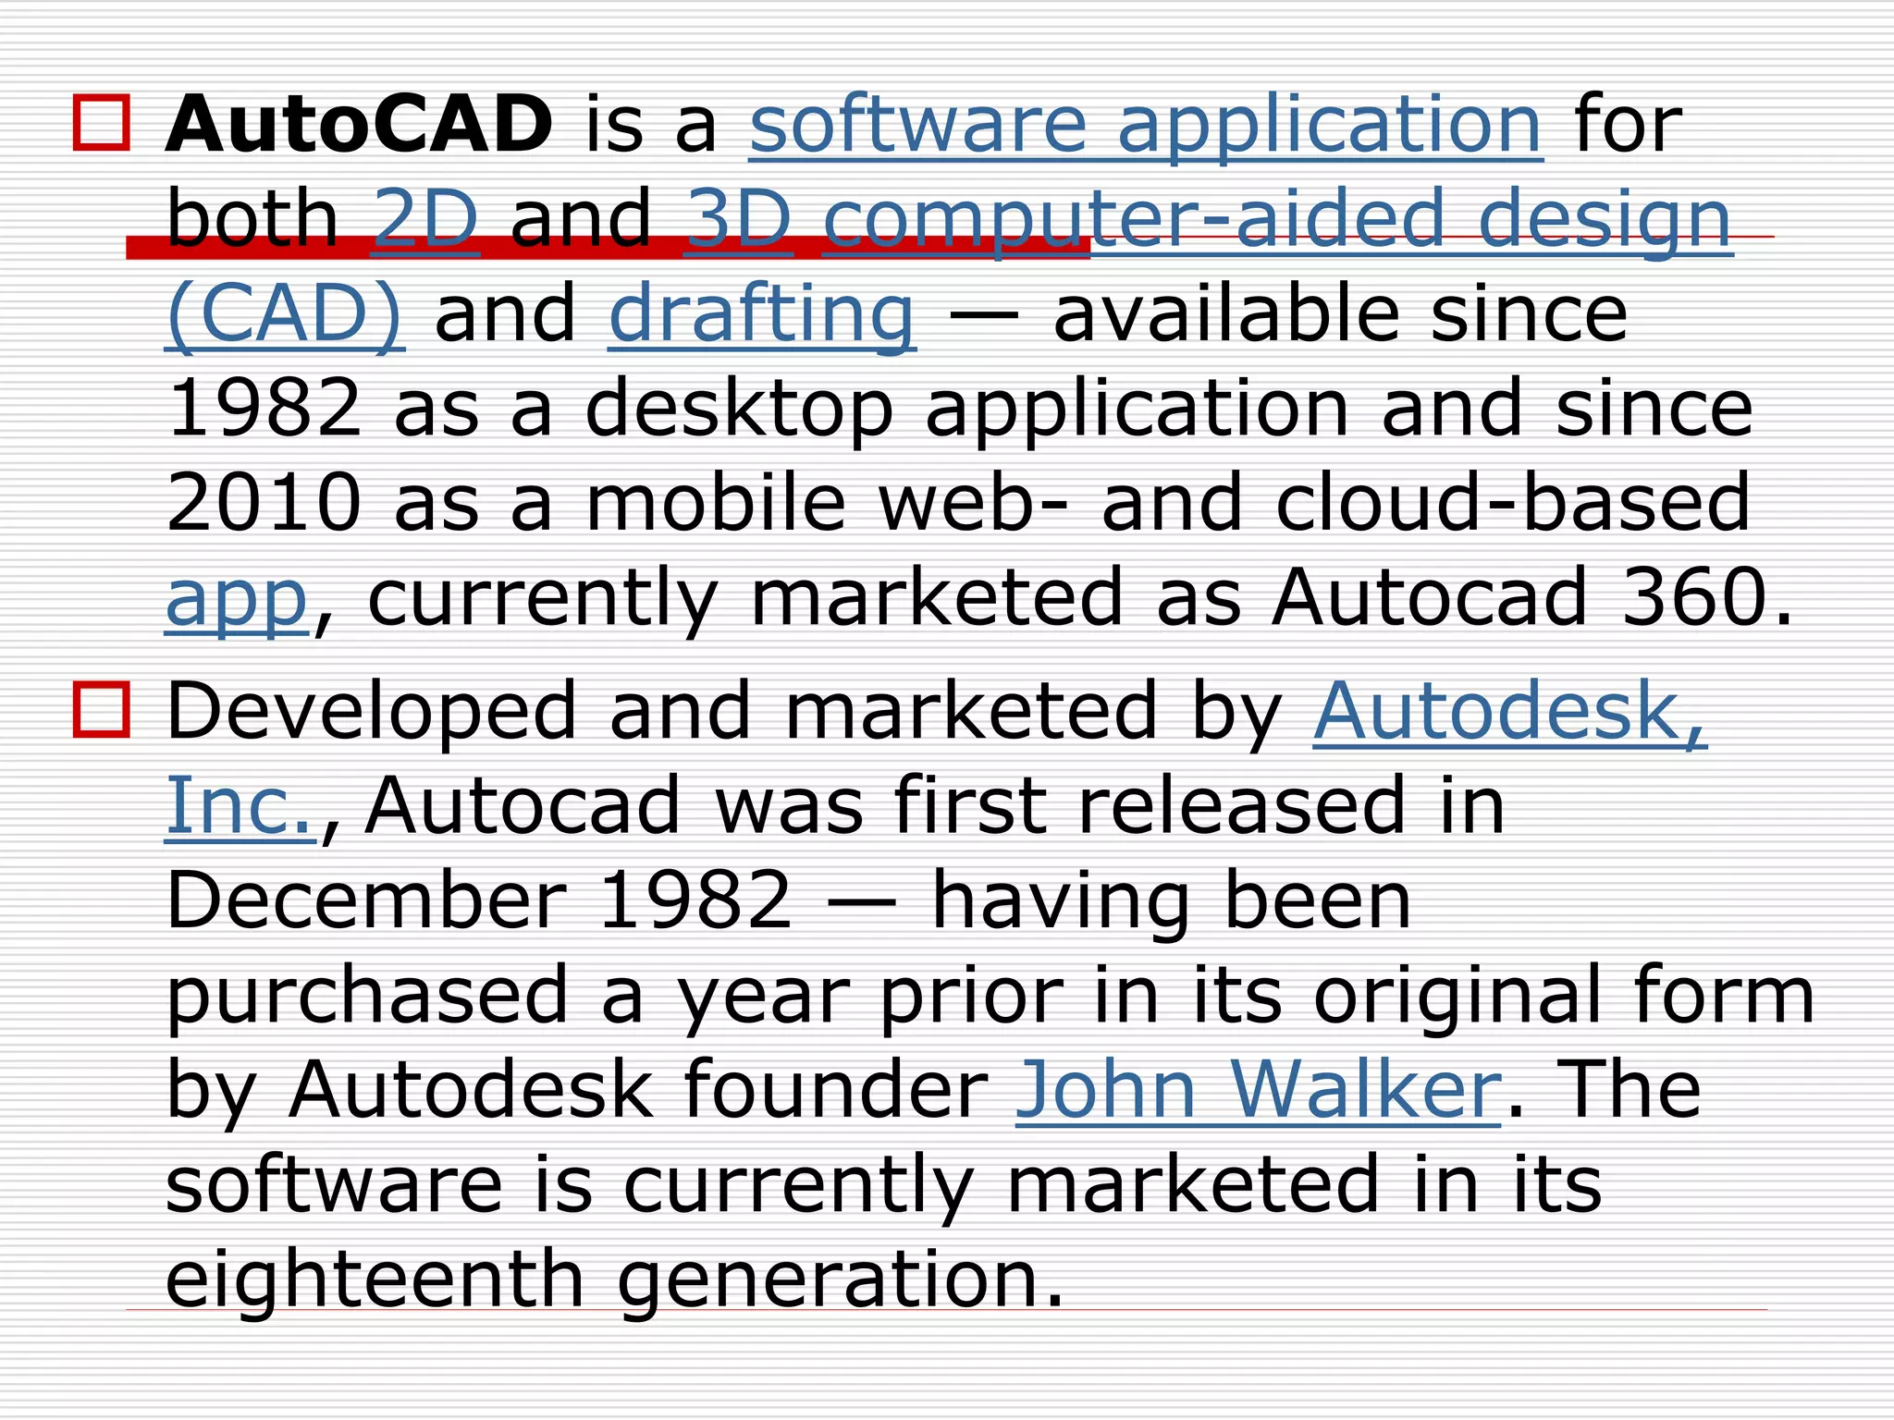Visit the 'drafting' link
This screenshot has height=1420, width=1894.
tap(762, 316)
